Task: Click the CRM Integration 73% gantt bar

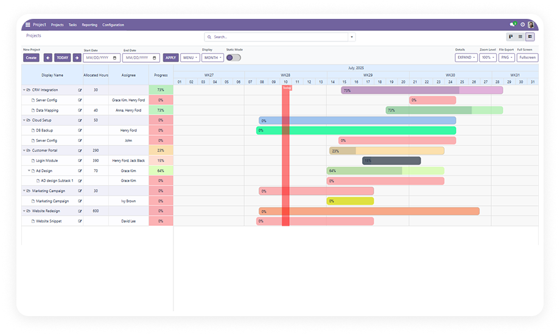Action: (x=422, y=91)
